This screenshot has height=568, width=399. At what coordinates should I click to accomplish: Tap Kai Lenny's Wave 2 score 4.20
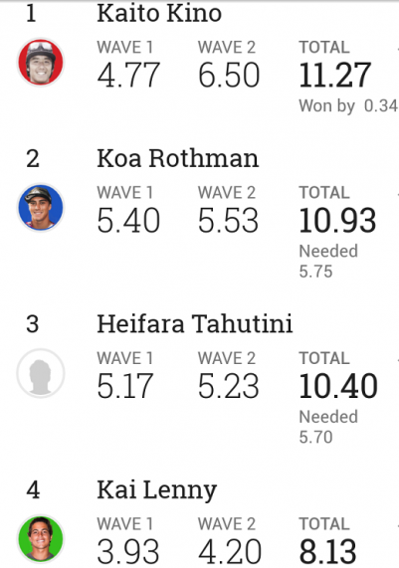tap(230, 551)
